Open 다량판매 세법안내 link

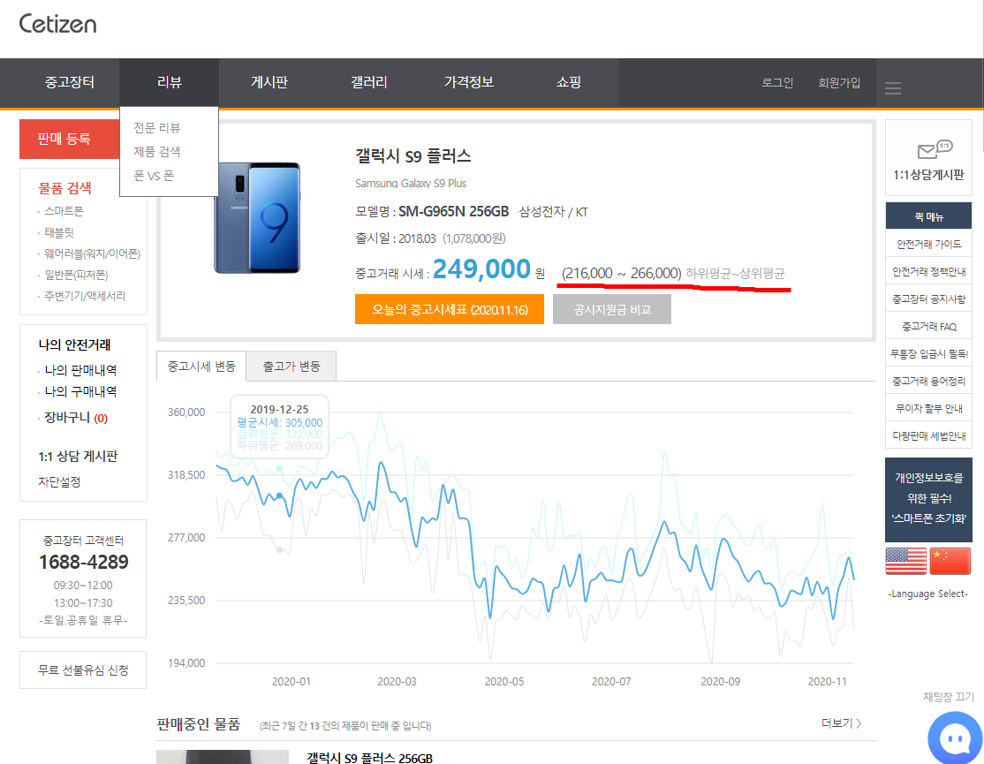928,435
